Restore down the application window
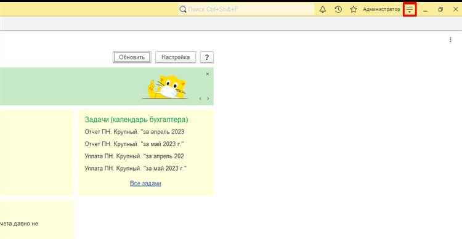 pyautogui.click(x=440, y=9)
